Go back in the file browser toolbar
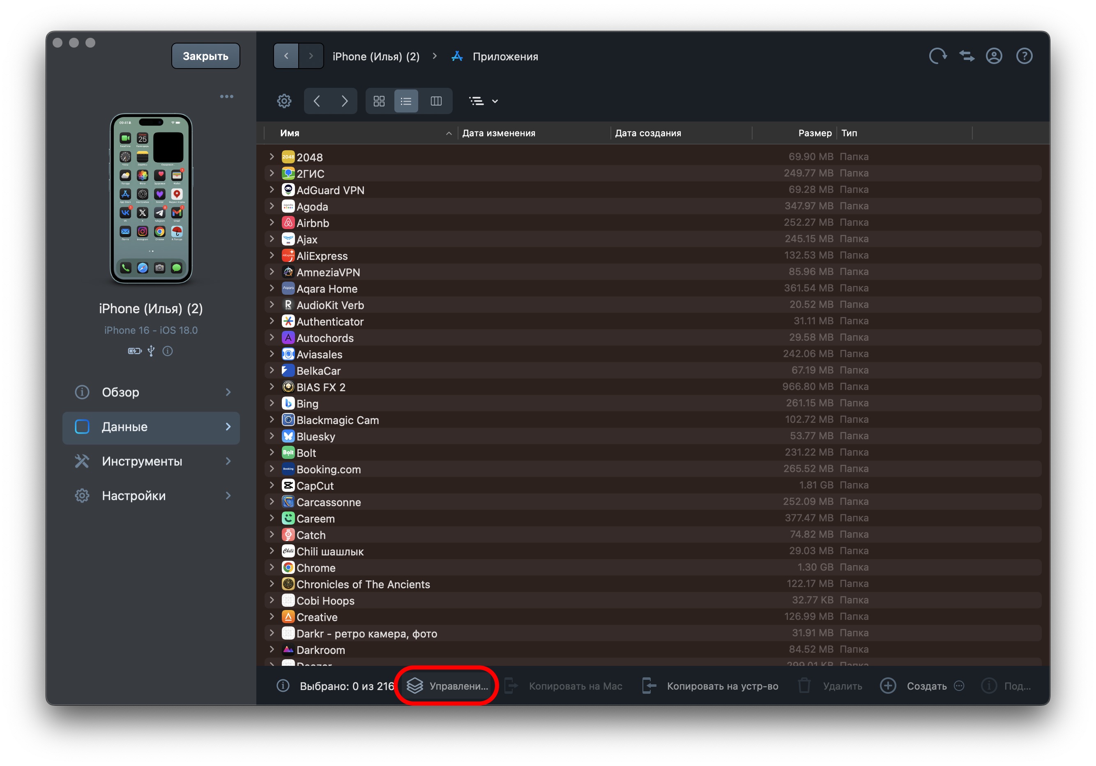 (317, 101)
